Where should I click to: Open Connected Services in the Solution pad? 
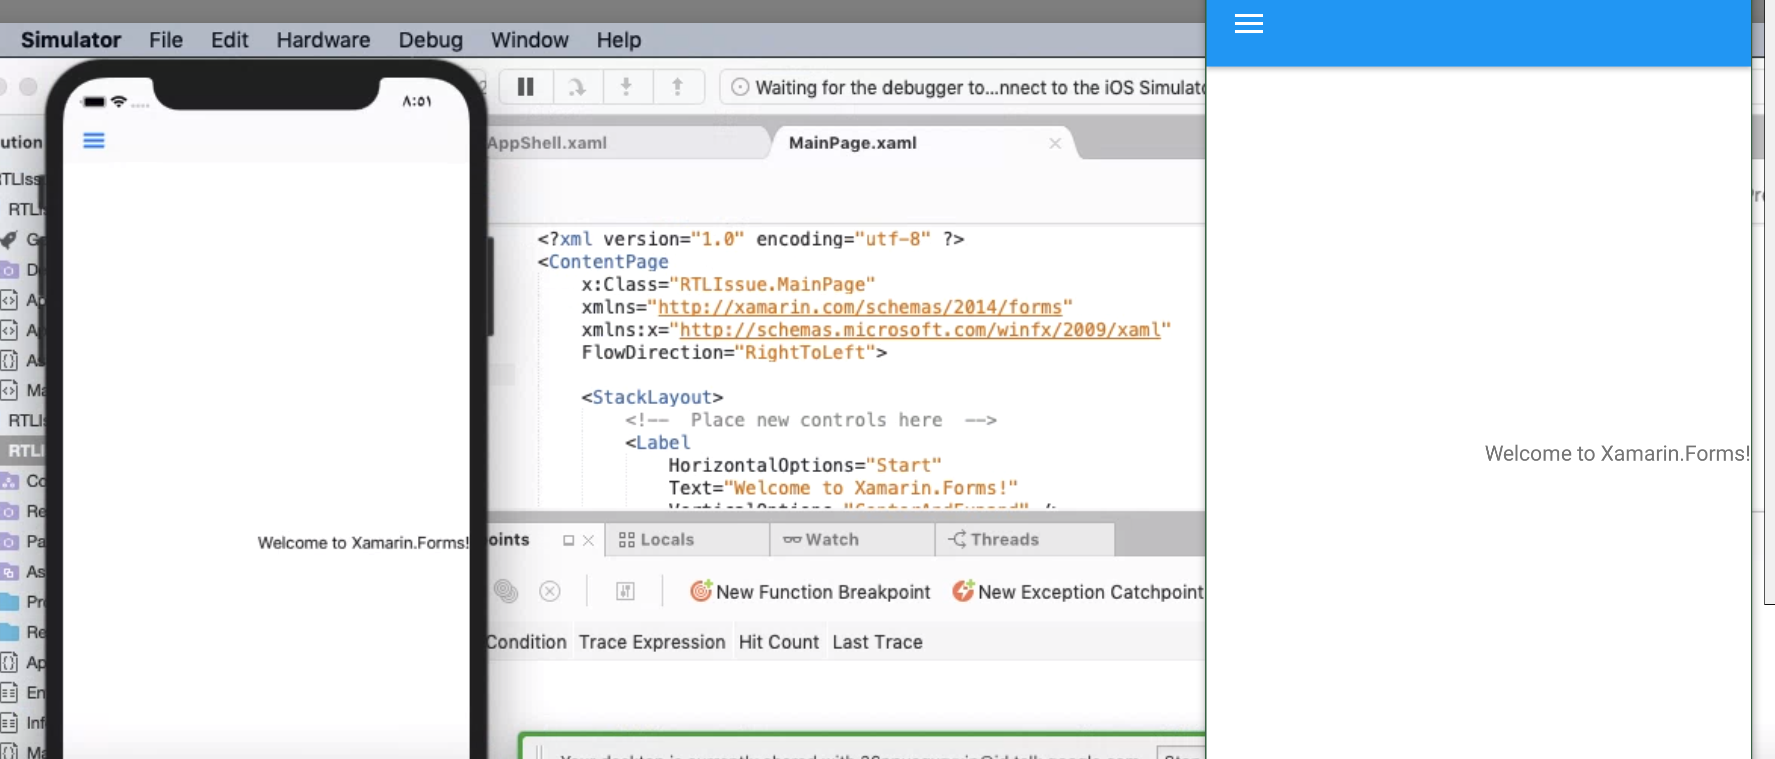click(x=29, y=481)
